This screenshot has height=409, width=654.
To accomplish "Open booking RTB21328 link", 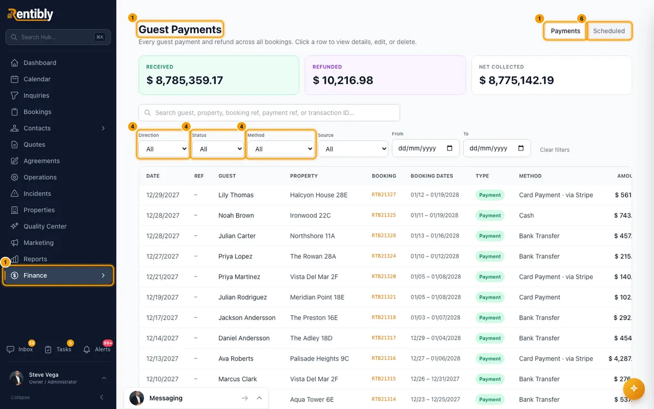I will coord(384,236).
